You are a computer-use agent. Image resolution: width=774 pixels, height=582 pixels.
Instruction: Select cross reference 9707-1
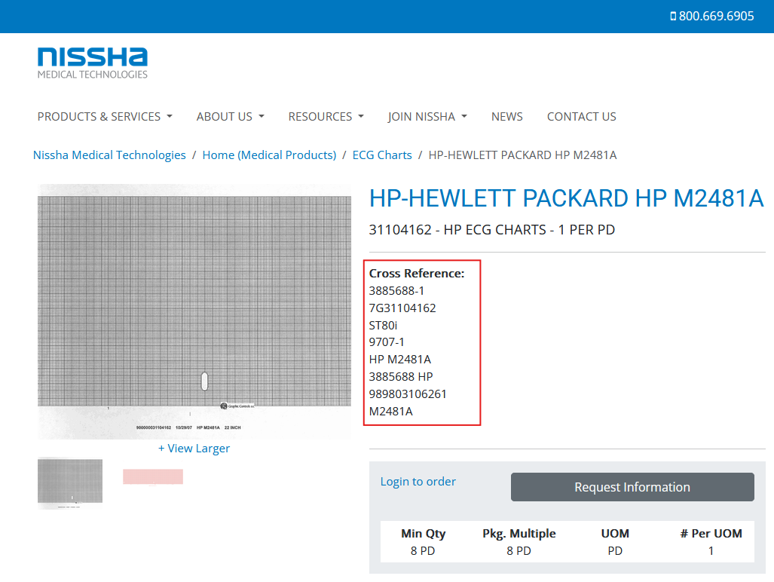(x=387, y=342)
